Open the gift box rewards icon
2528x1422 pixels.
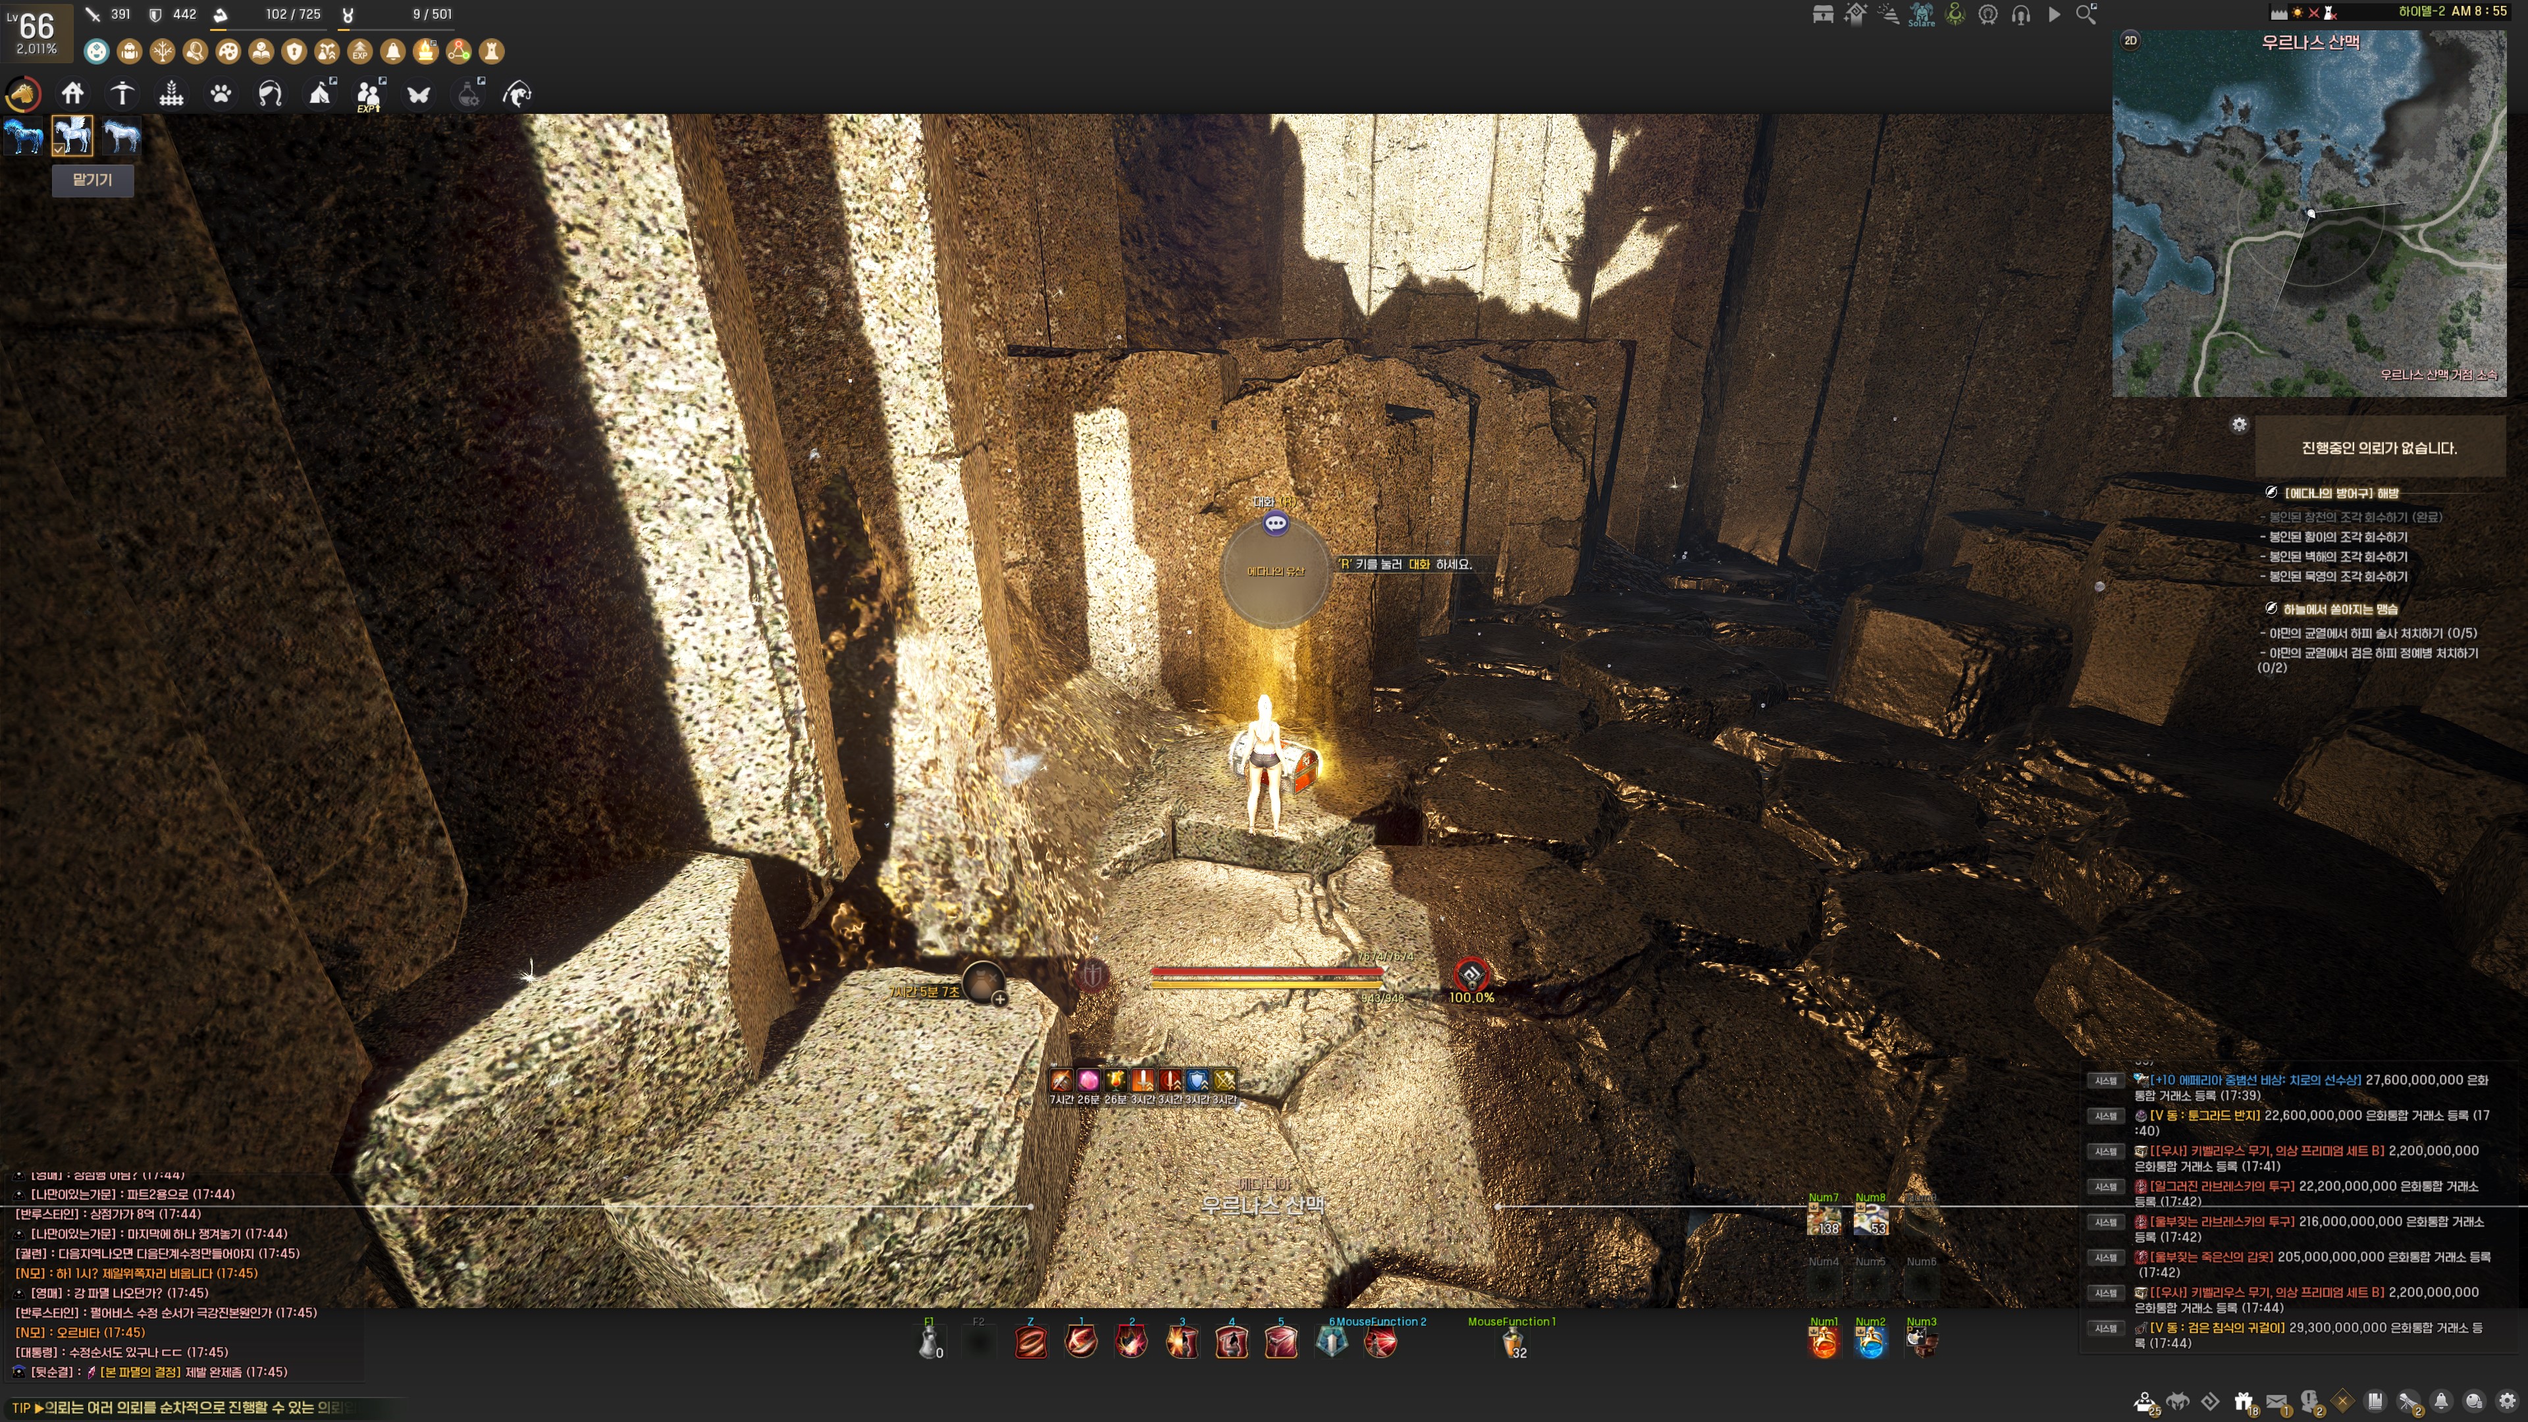(x=2244, y=1400)
